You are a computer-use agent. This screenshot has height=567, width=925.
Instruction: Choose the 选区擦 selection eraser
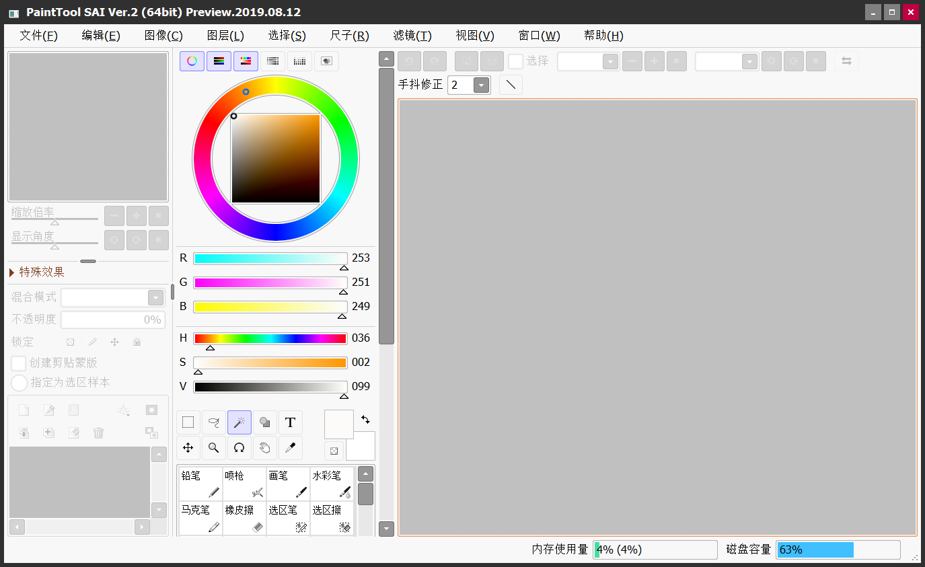(332, 519)
